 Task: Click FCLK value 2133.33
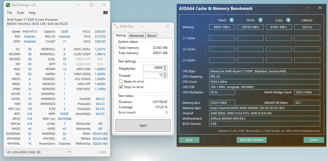click(100, 36)
